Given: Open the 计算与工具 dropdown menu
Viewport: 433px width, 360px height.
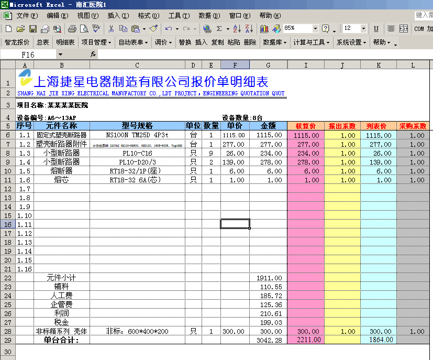Looking at the screenshot, I should [312, 42].
